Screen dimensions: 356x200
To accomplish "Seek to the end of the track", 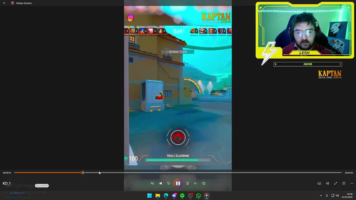I will tap(341, 173).
